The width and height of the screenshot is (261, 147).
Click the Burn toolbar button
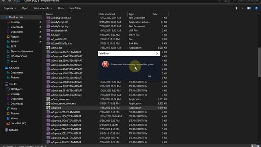tap(61, 8)
